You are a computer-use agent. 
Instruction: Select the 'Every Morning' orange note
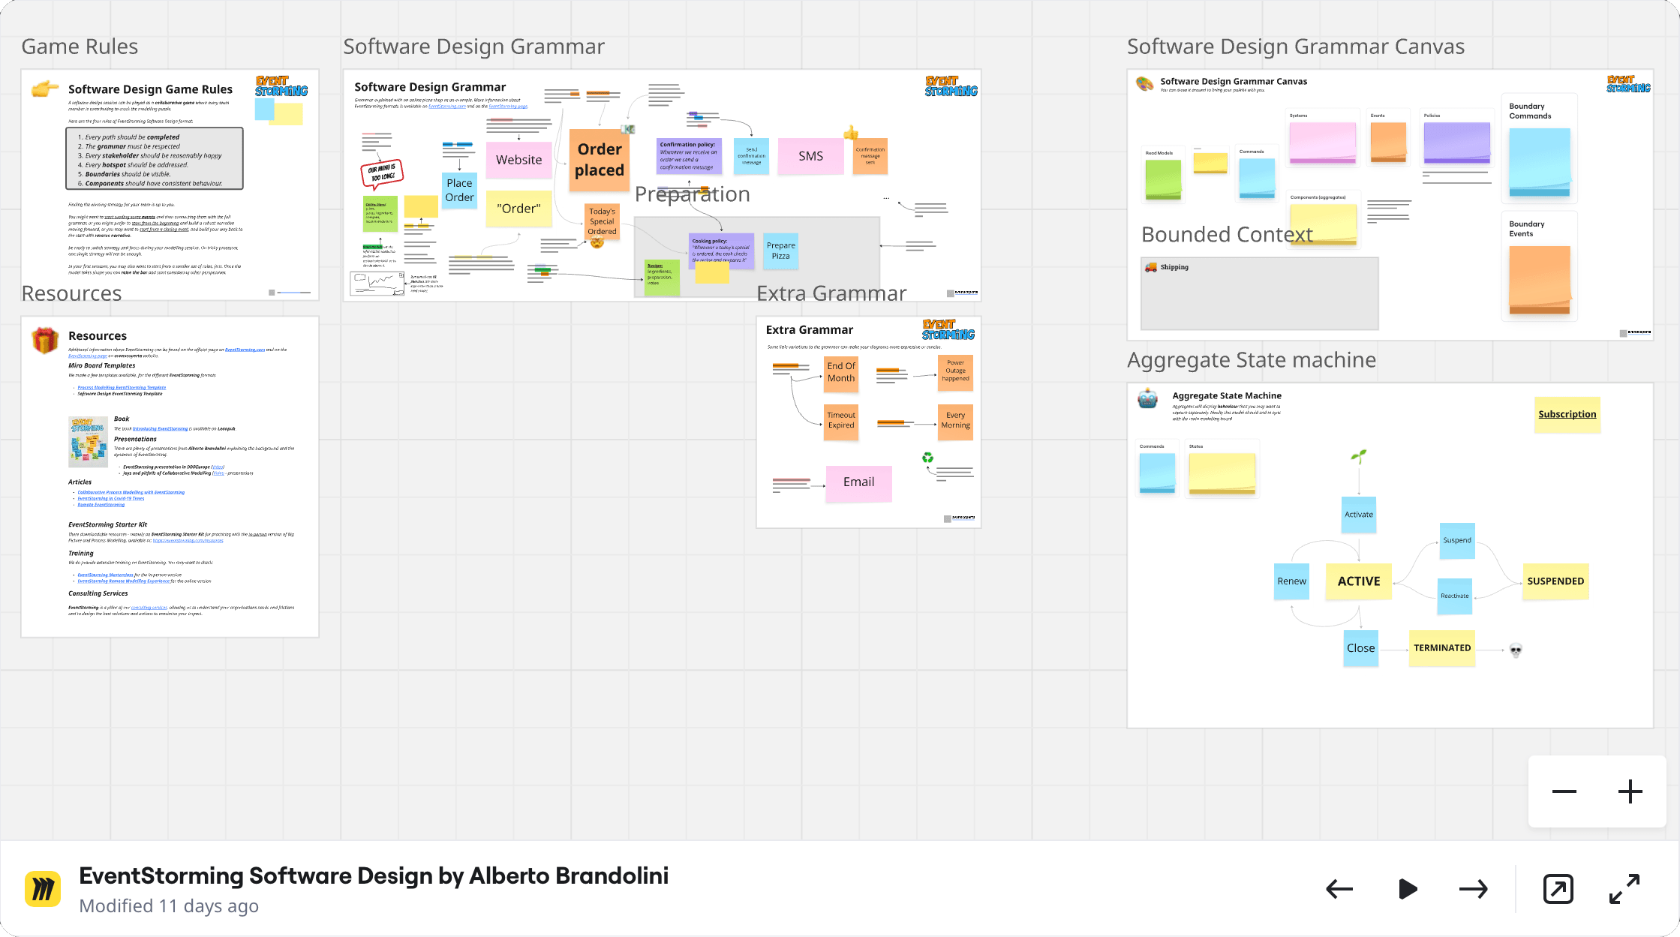pos(955,421)
